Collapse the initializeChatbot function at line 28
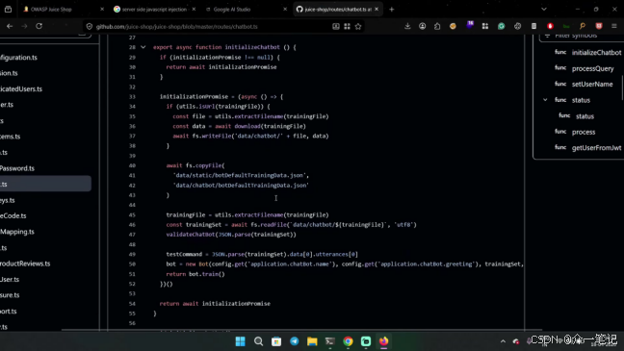This screenshot has width=624, height=351. [x=143, y=47]
